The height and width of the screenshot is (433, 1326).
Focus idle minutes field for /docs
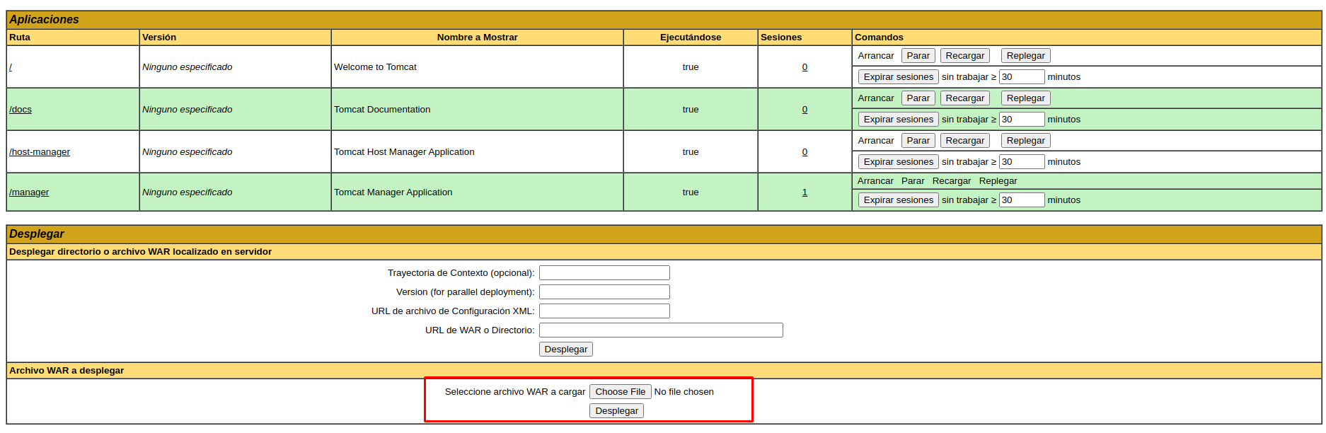(1022, 120)
